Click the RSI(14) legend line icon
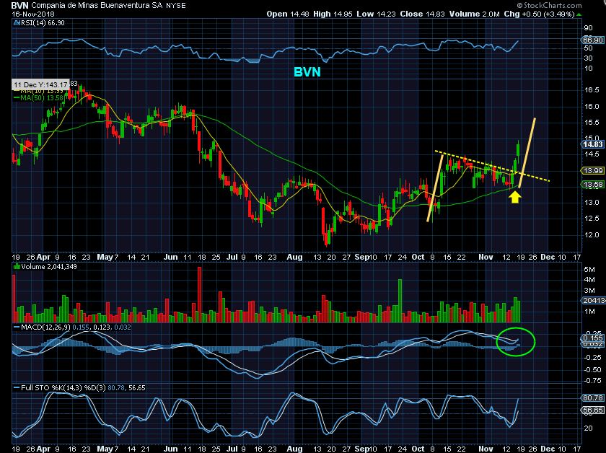Screen dimensions: 606x453 click(x=16, y=23)
